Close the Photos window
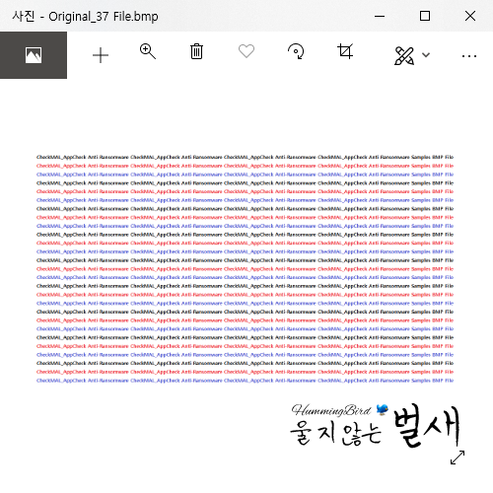The image size is (493, 493). (x=470, y=16)
